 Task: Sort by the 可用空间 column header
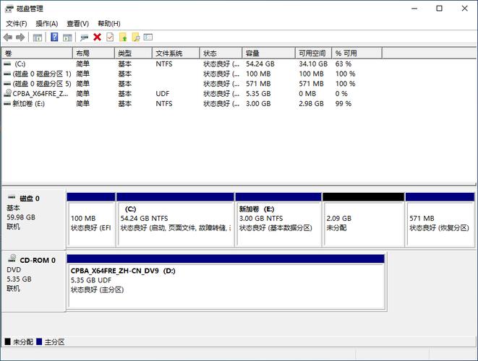coord(313,53)
